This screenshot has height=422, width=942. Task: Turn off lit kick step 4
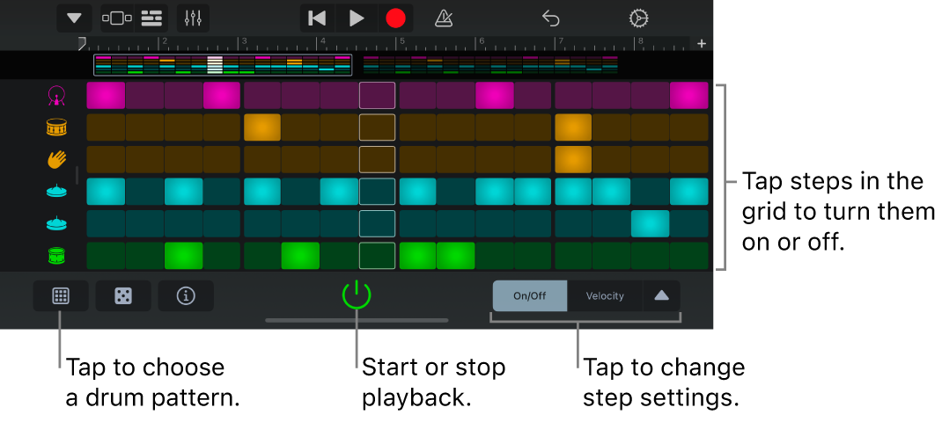coord(222,96)
